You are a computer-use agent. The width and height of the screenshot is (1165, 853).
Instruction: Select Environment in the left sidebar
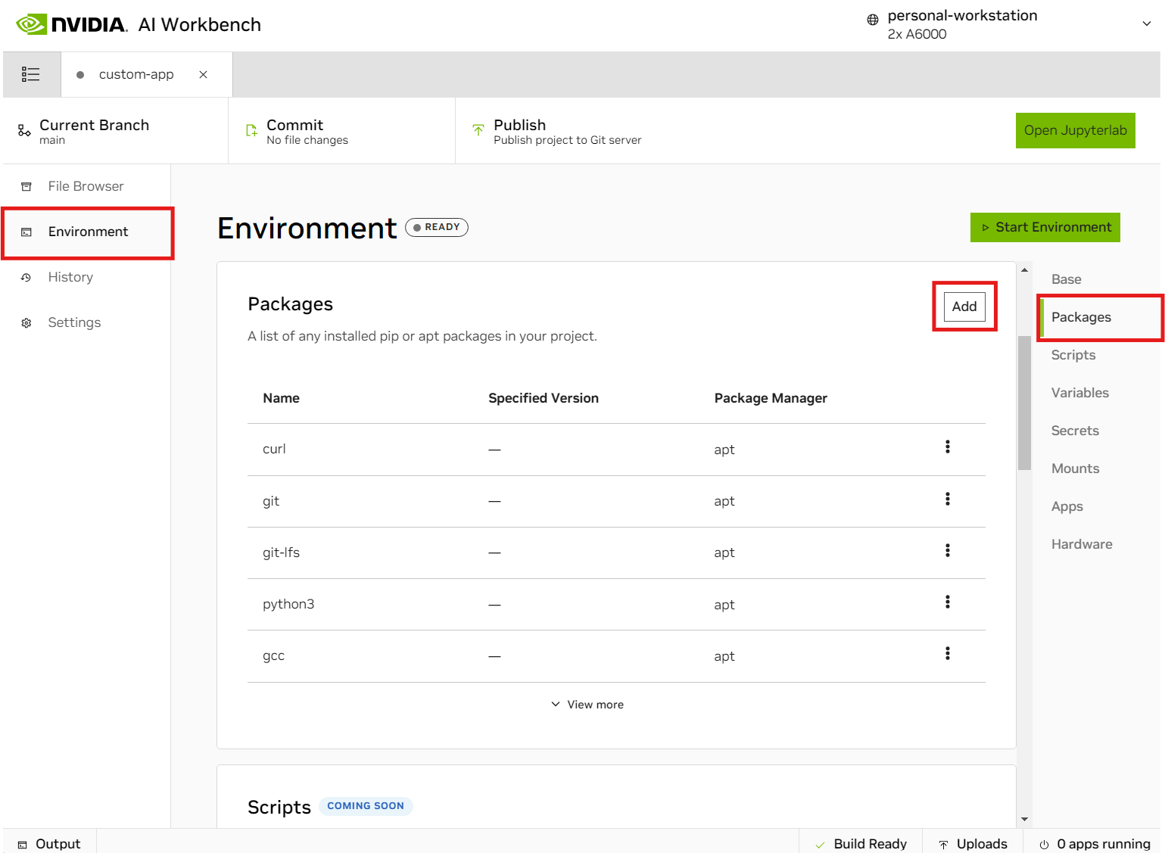(88, 232)
